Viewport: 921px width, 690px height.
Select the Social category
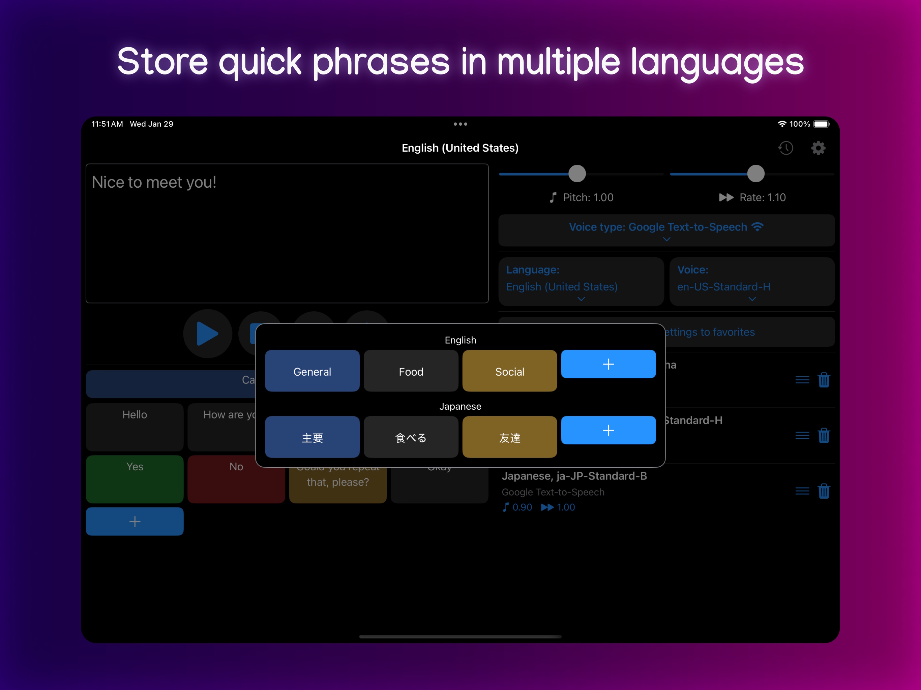pos(510,371)
